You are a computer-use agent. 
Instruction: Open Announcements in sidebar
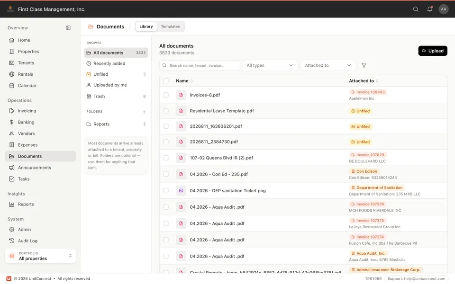(40, 168)
